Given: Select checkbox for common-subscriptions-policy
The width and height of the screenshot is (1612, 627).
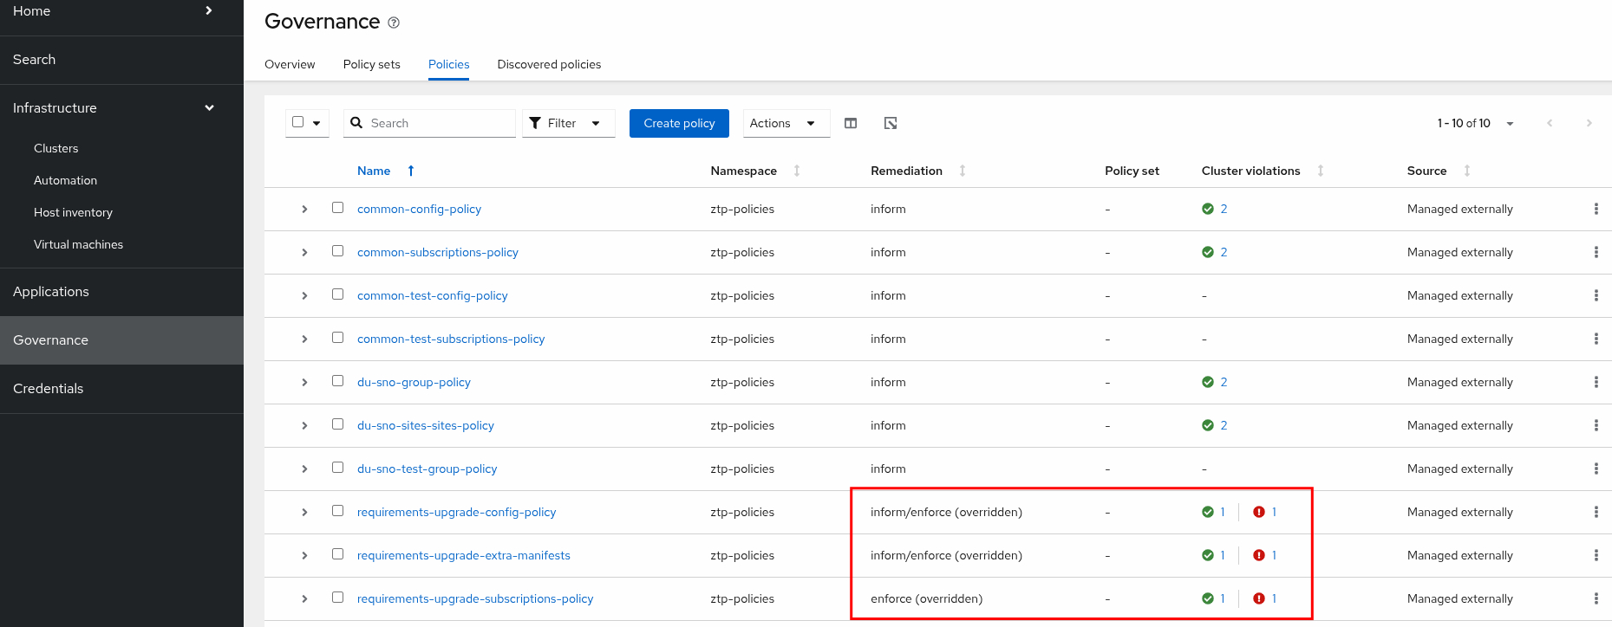Looking at the screenshot, I should click(338, 251).
